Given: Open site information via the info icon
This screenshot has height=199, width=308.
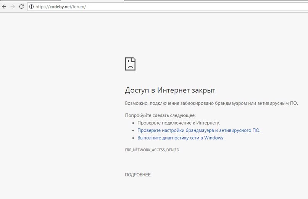Looking at the screenshot, I should [31, 6].
